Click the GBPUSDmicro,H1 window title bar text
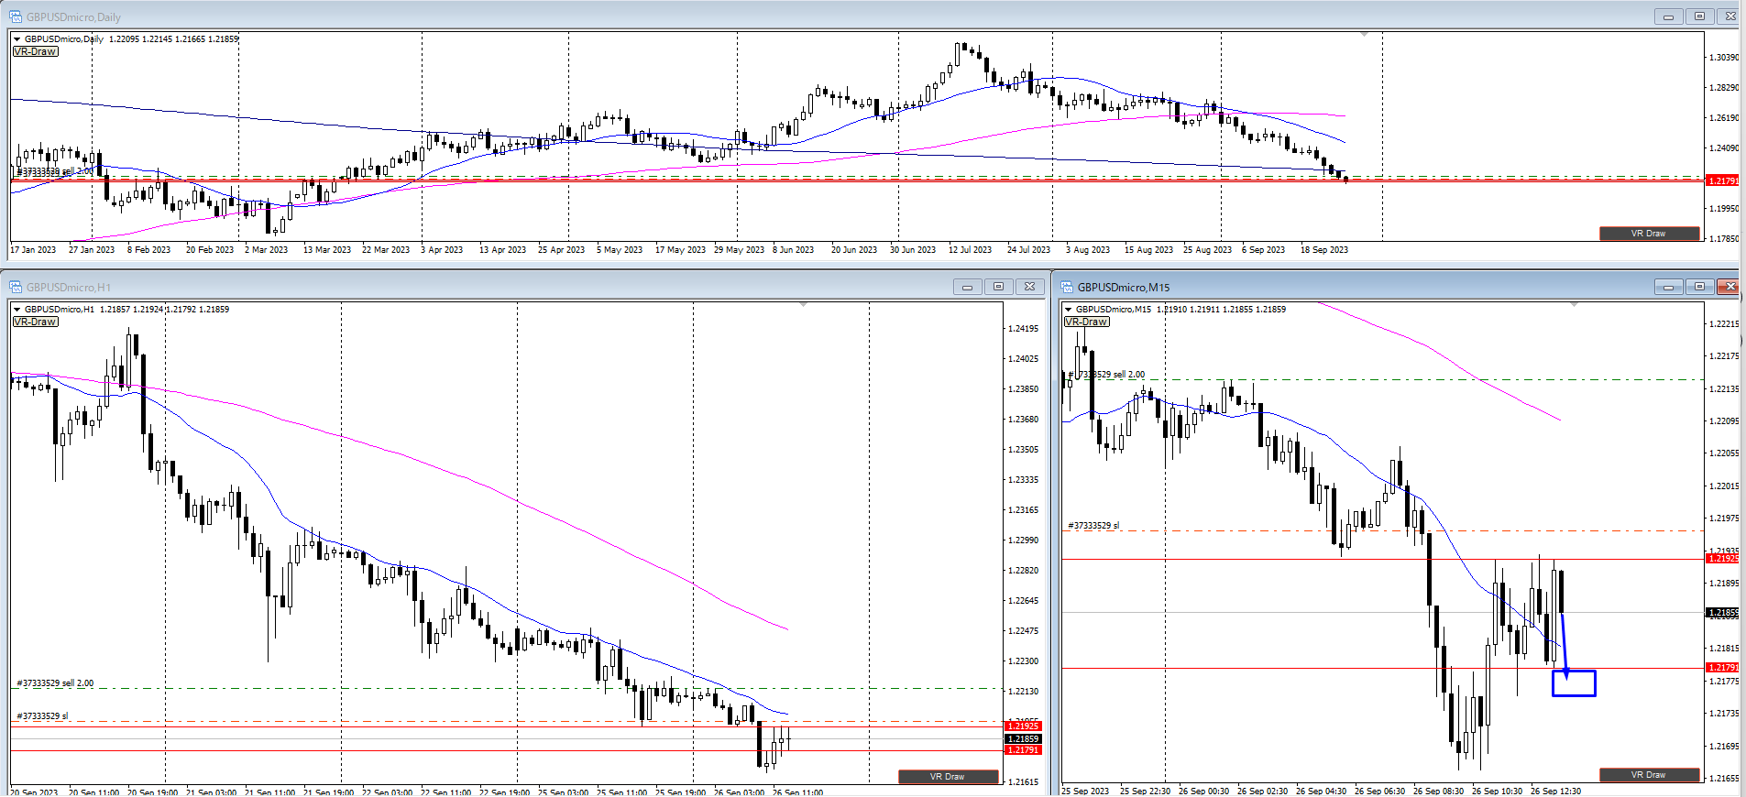 (x=69, y=288)
